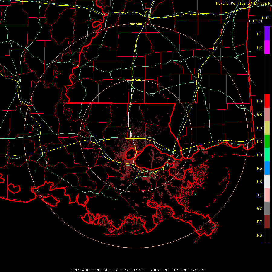
Task: Click the BI legend label
Action: [259, 222]
